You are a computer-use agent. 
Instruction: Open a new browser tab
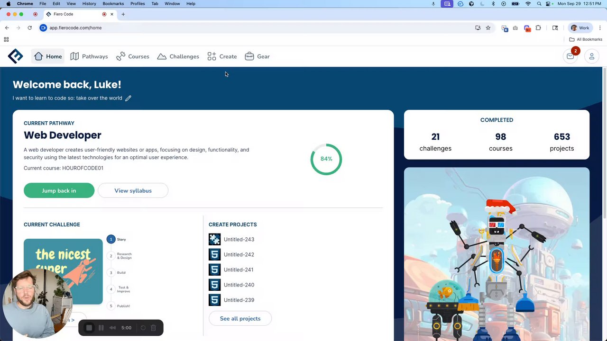(123, 14)
